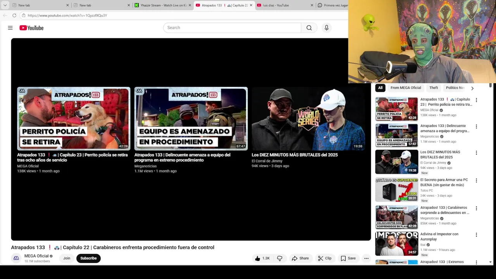Click the site info icon in address bar
This screenshot has height=279, width=496.
tap(24, 15)
